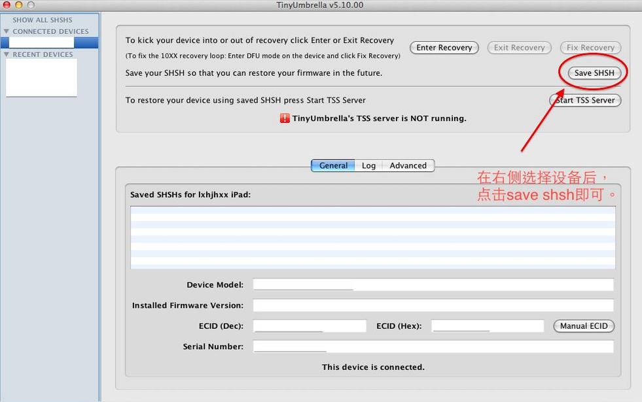Close the TinyUmbrella window
Screen dimensions: 642x402
coord(7,5)
